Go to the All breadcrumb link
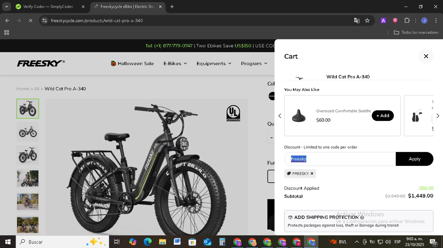 coord(37,89)
